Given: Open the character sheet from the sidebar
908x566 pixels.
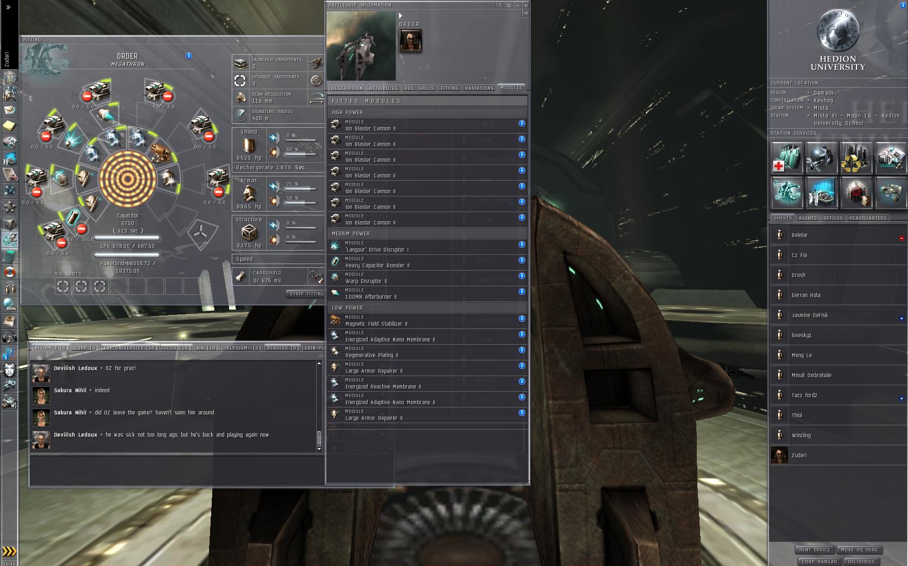Looking at the screenshot, I should click(x=9, y=78).
